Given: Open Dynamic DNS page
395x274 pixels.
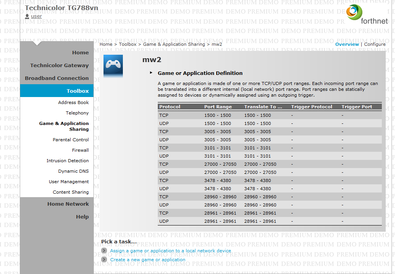Looking at the screenshot, I should coord(73,171).
